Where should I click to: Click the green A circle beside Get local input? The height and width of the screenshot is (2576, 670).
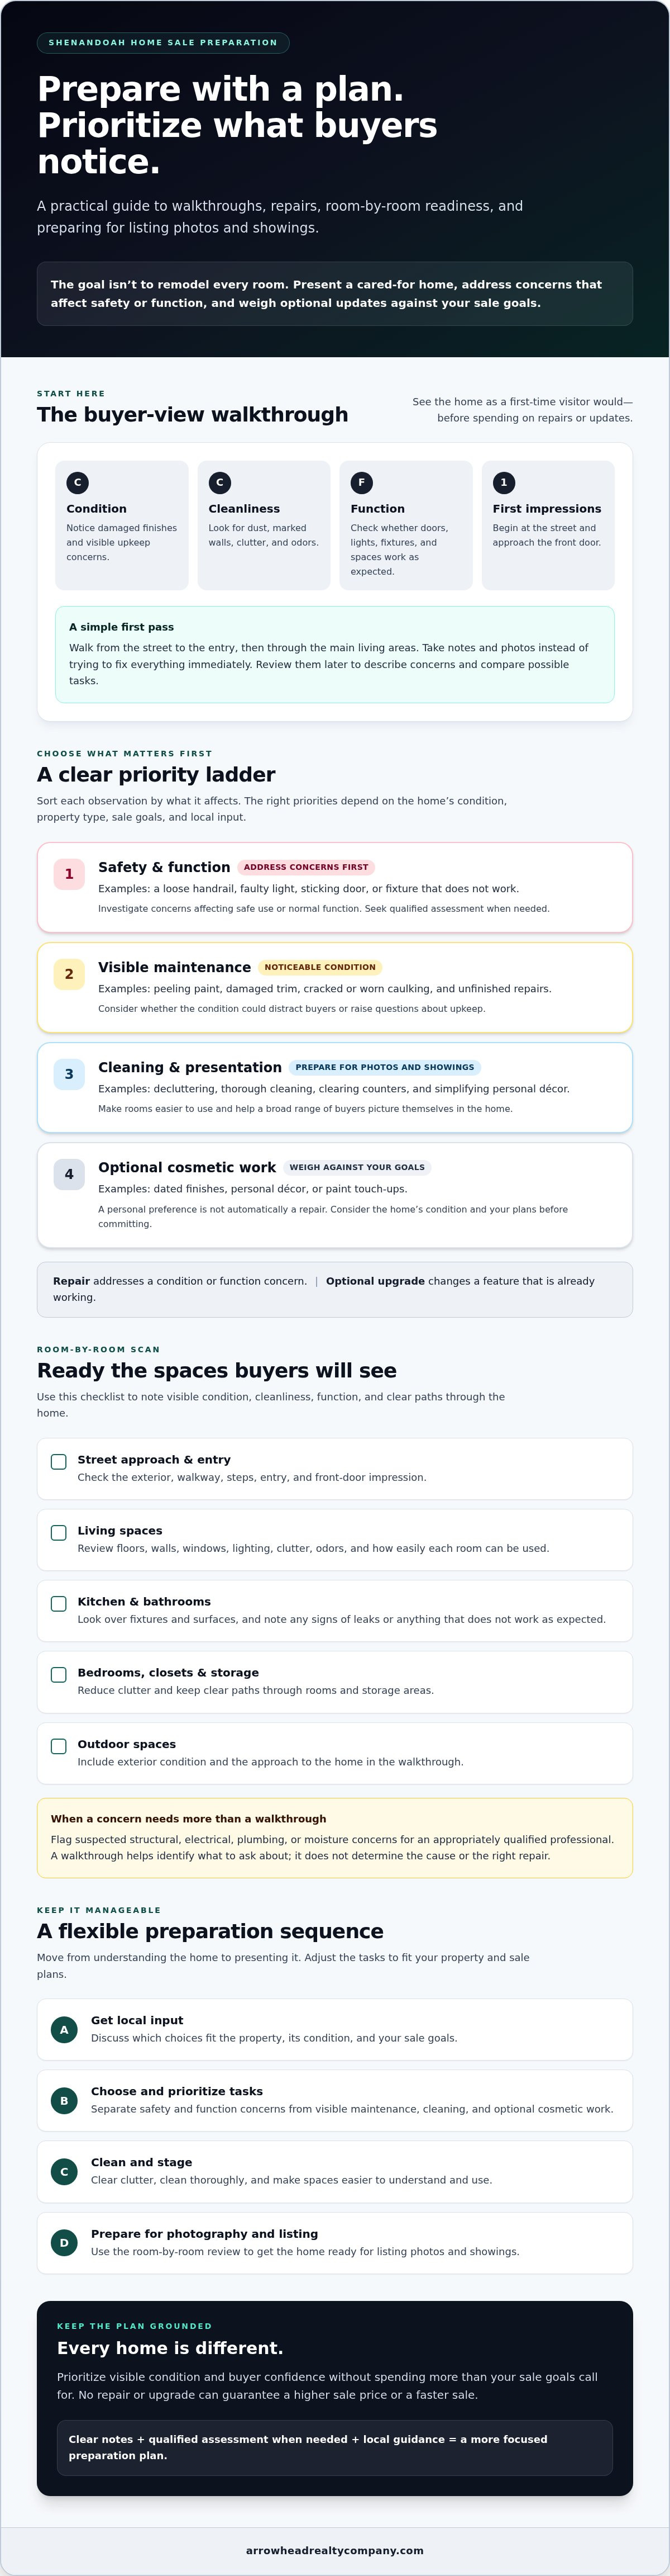pos(64,2029)
